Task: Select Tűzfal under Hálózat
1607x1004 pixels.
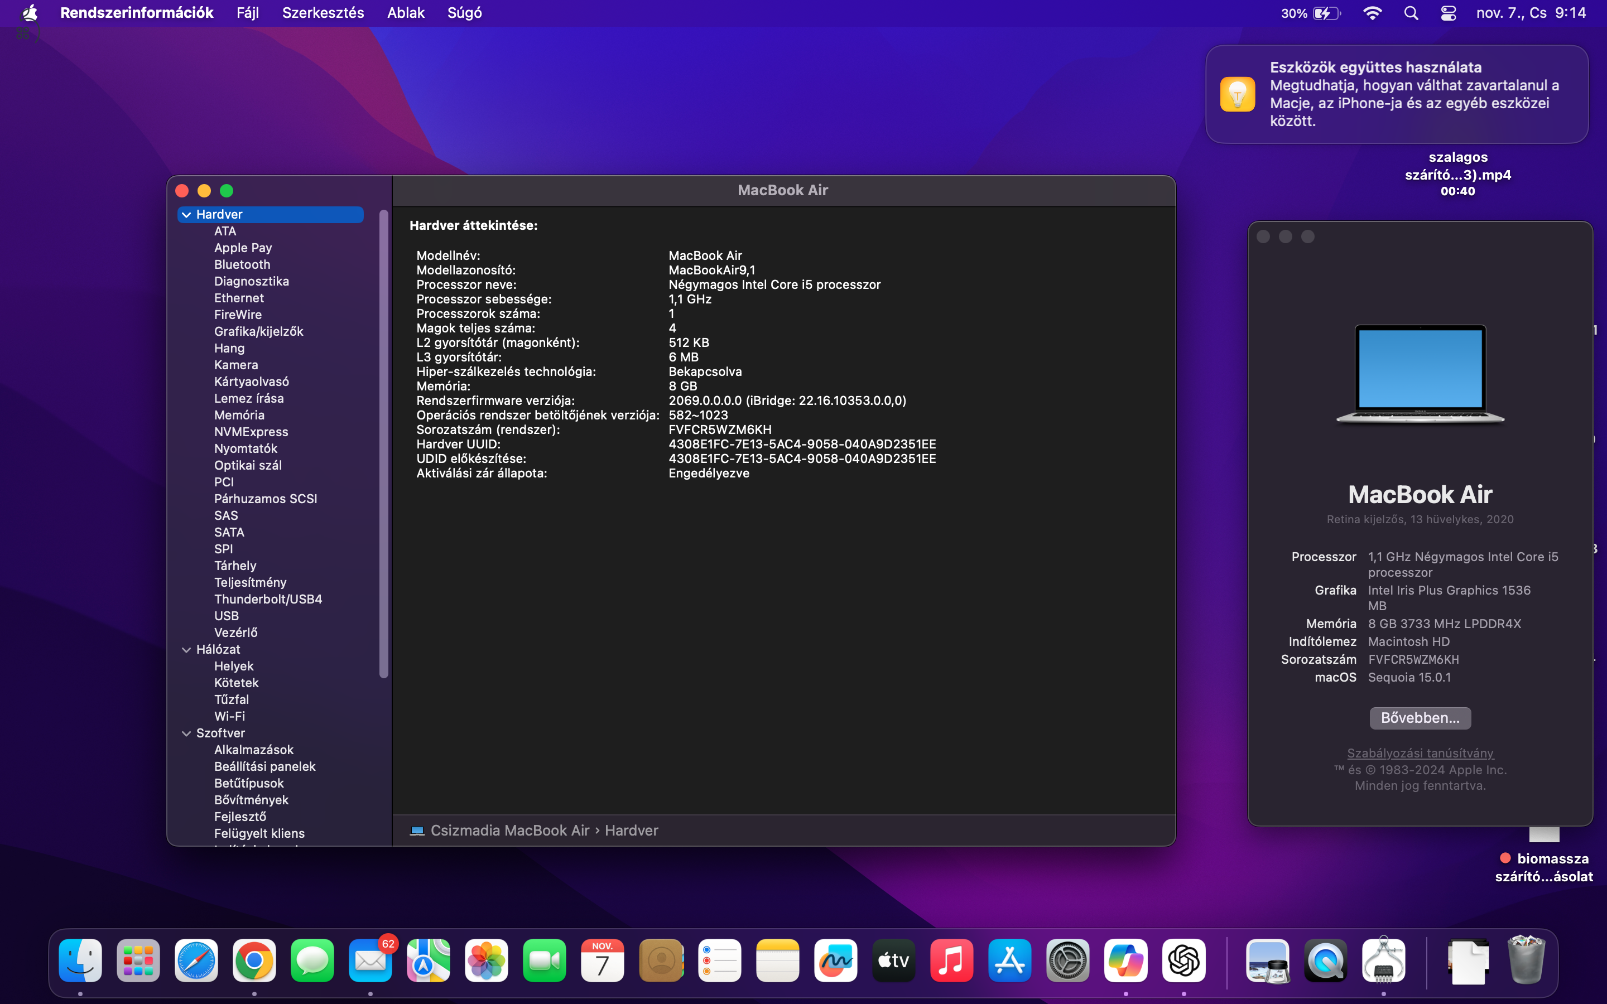Action: (232, 700)
